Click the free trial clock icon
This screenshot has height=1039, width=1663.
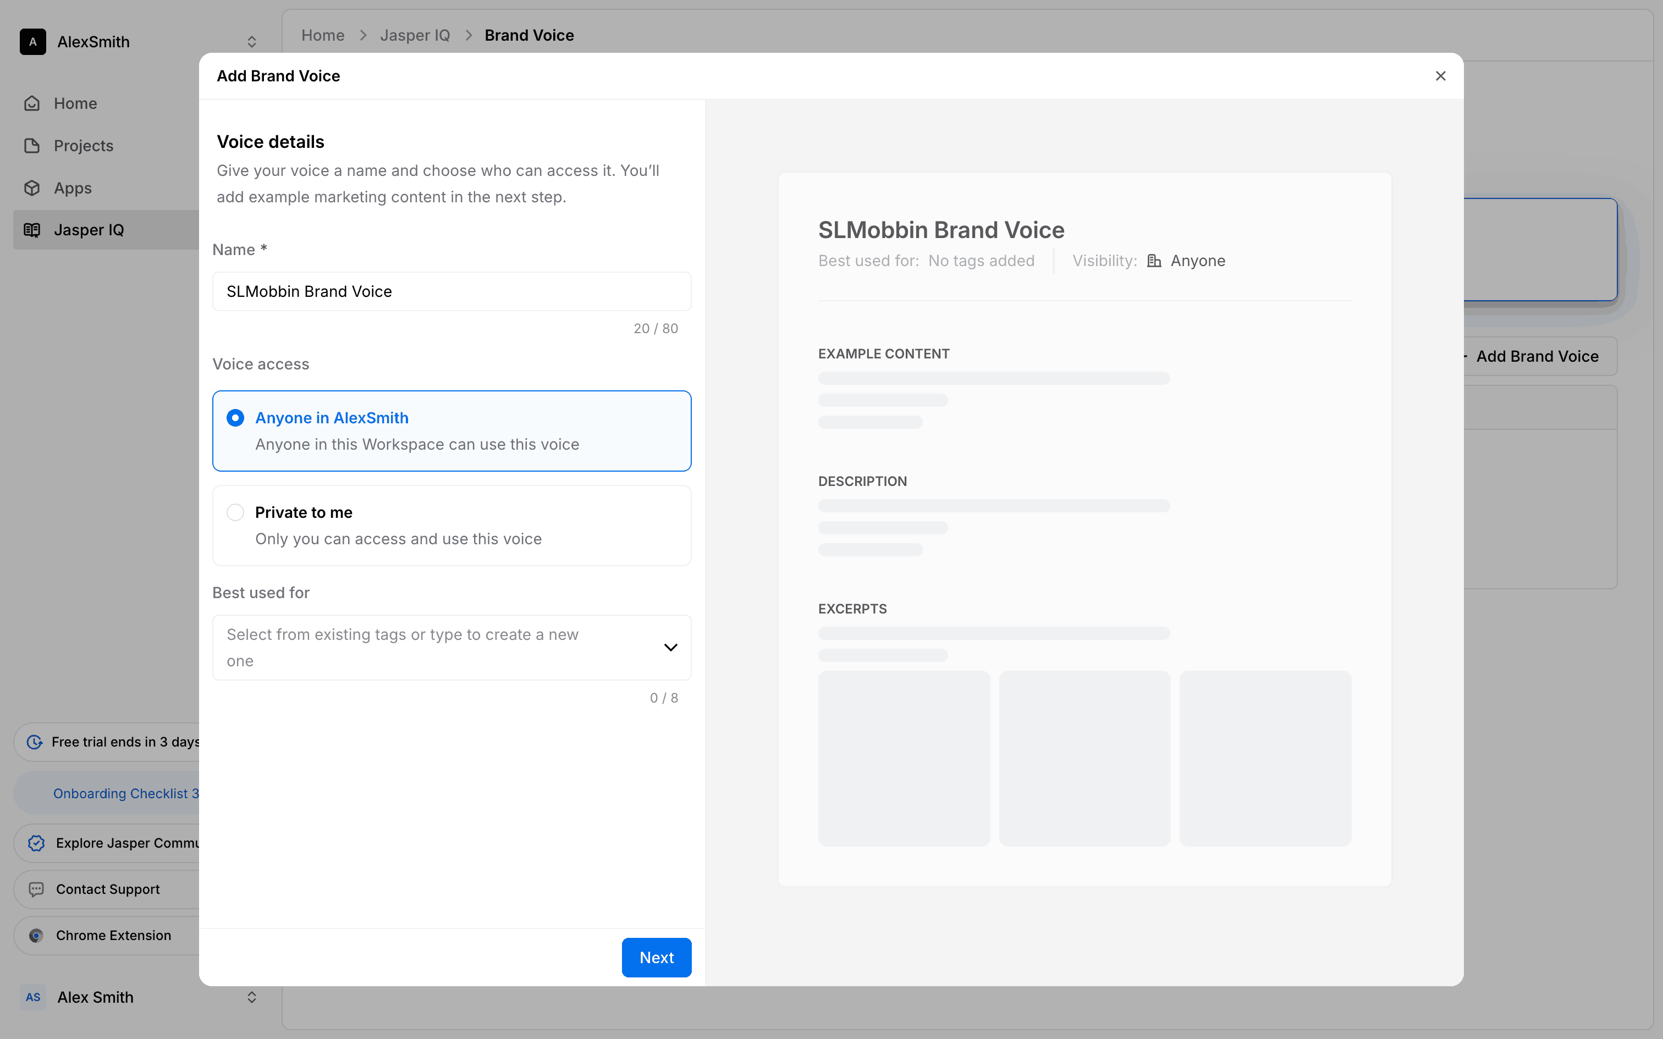pos(34,742)
